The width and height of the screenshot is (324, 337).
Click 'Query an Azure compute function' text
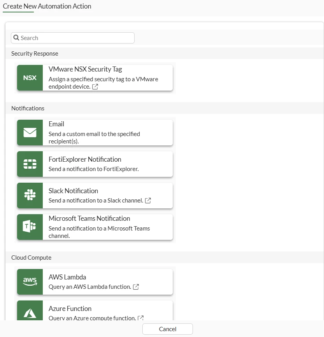click(92, 318)
